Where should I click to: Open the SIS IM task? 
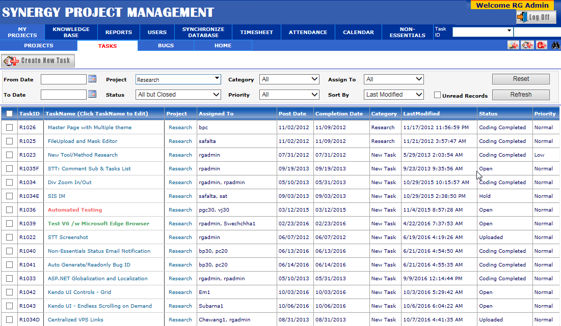57,196
